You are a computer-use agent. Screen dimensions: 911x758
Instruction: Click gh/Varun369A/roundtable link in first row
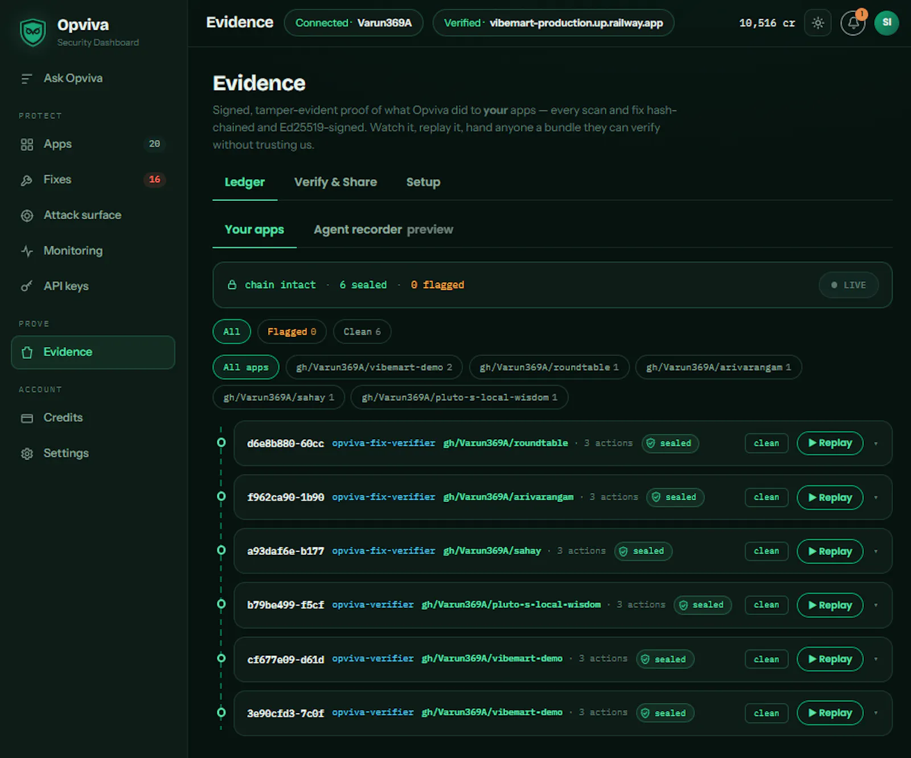click(x=506, y=443)
